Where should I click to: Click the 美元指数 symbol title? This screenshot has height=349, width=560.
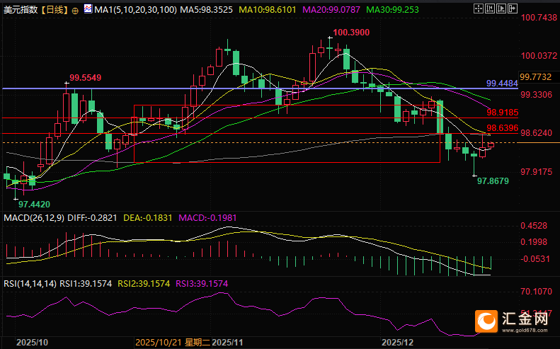(21, 10)
